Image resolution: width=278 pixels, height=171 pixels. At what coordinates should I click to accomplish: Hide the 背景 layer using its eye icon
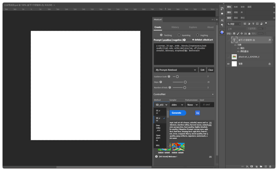228,64
